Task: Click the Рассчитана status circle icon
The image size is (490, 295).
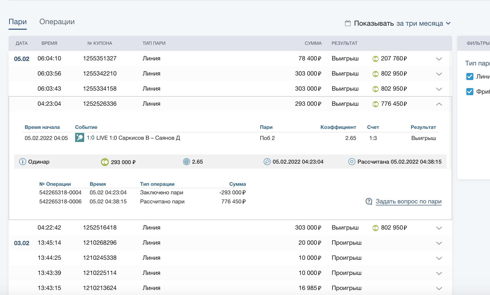Action: point(352,162)
